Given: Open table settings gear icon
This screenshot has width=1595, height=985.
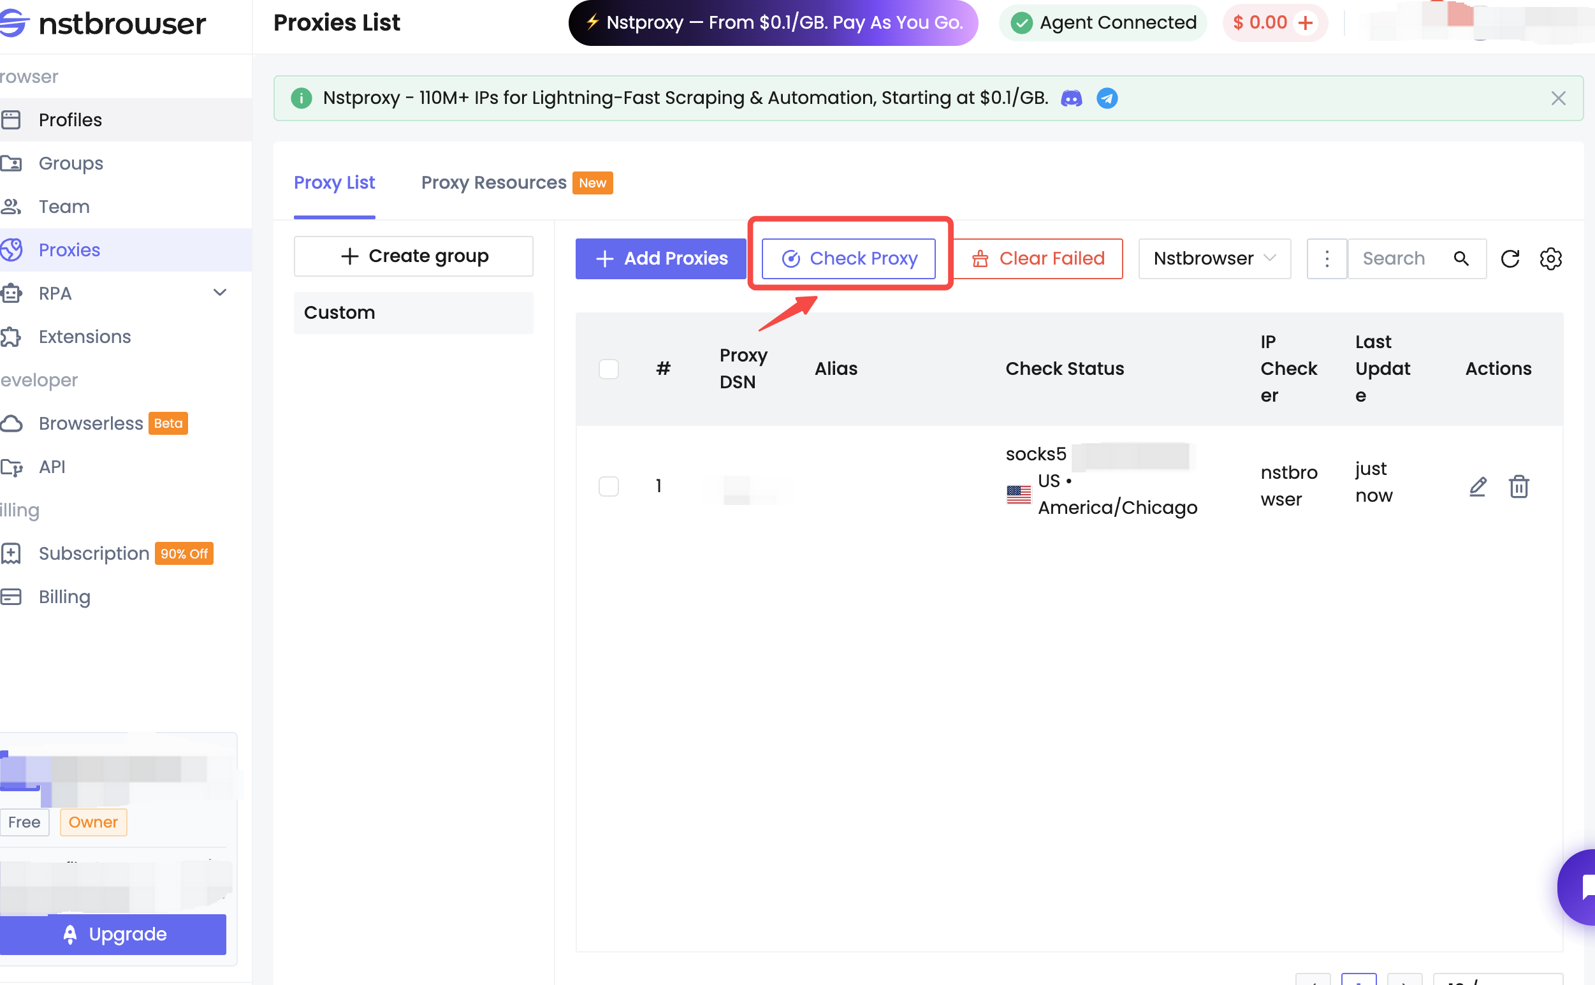Looking at the screenshot, I should click(x=1551, y=259).
